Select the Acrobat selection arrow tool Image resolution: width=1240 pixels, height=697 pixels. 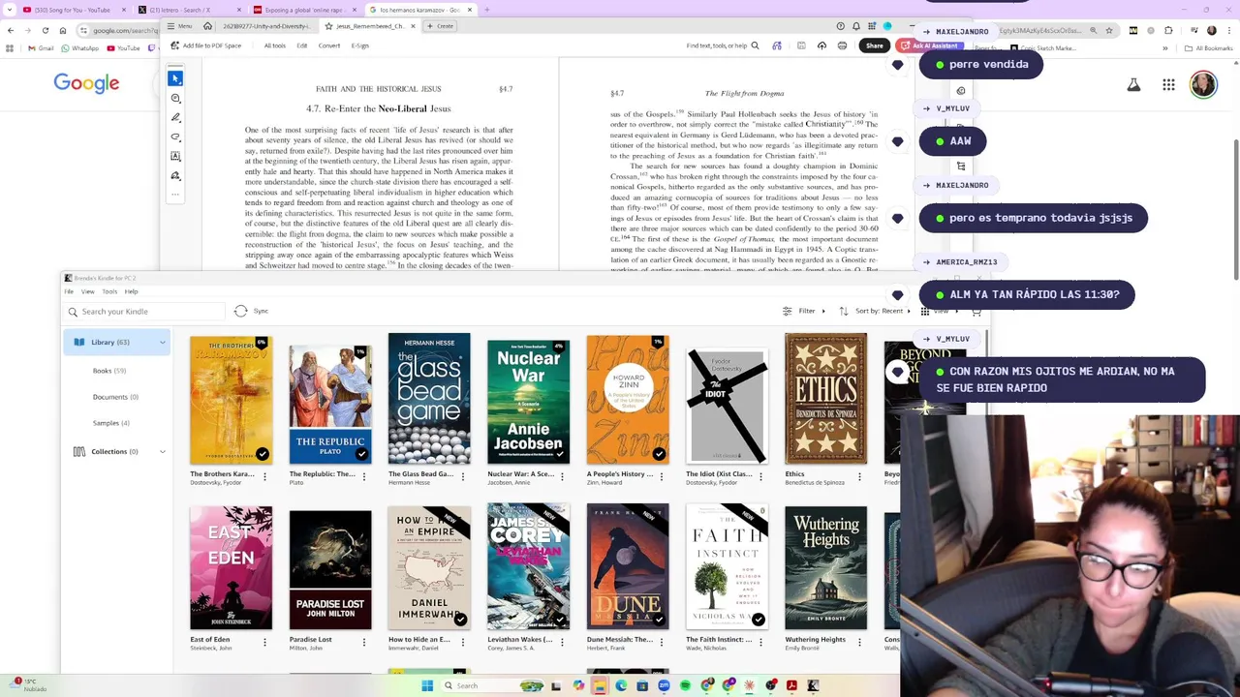(175, 78)
